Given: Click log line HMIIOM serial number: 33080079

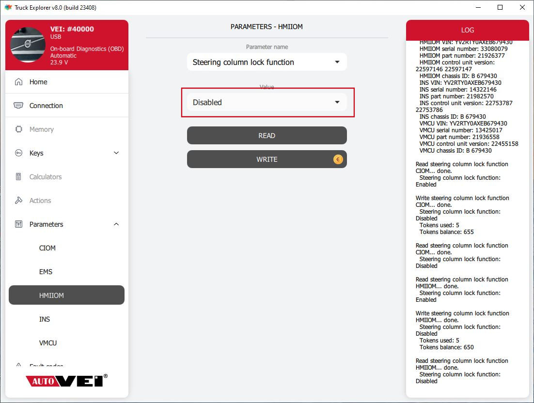Looking at the screenshot, I should pyautogui.click(x=464, y=48).
